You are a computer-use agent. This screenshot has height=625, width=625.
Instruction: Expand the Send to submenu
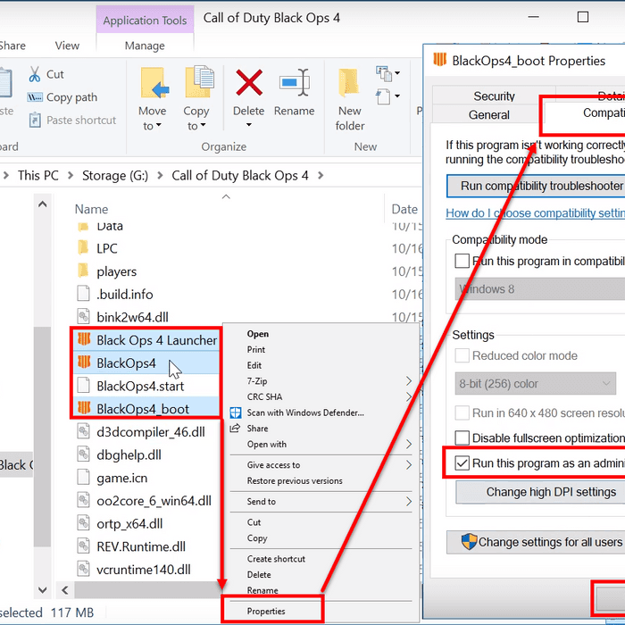tap(409, 502)
